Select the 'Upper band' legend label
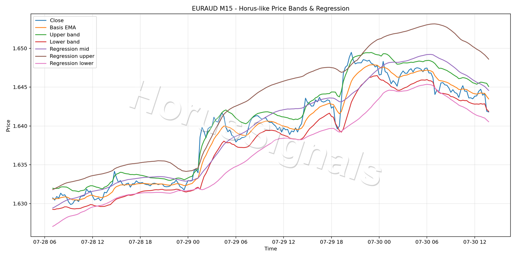Screen dimensions: 516x258 64,35
